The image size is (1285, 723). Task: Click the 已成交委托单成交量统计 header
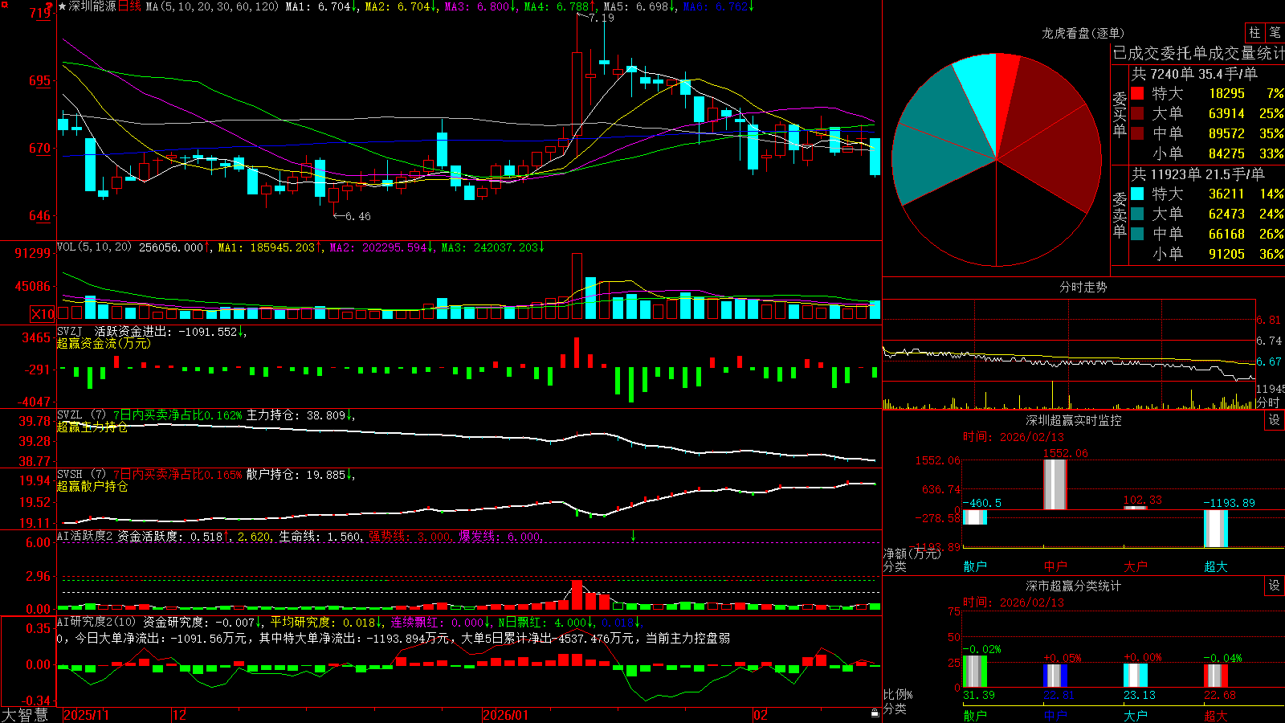pos(1198,54)
